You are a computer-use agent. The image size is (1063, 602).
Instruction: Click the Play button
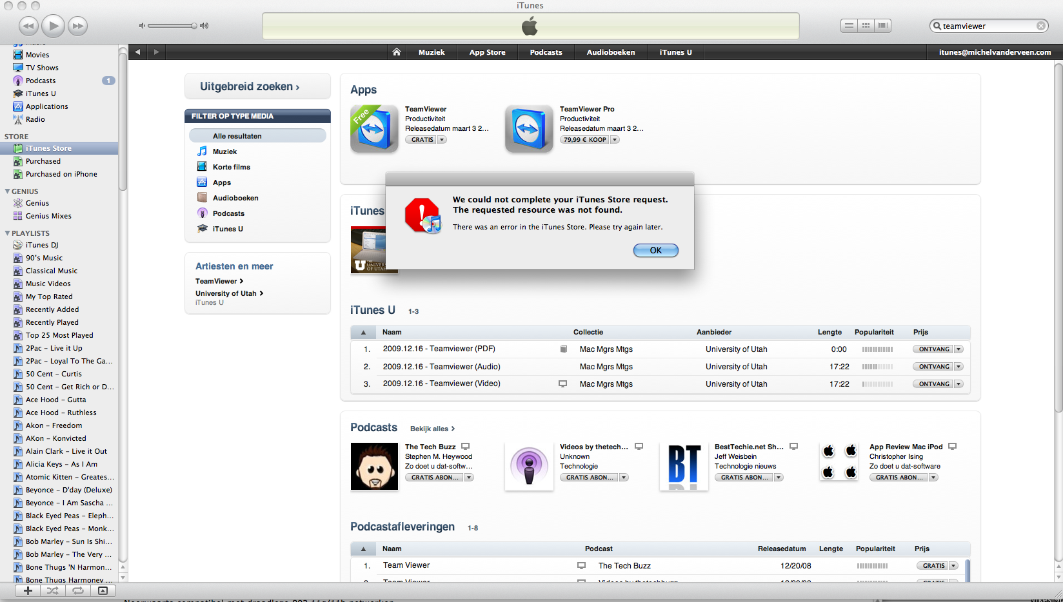[53, 26]
